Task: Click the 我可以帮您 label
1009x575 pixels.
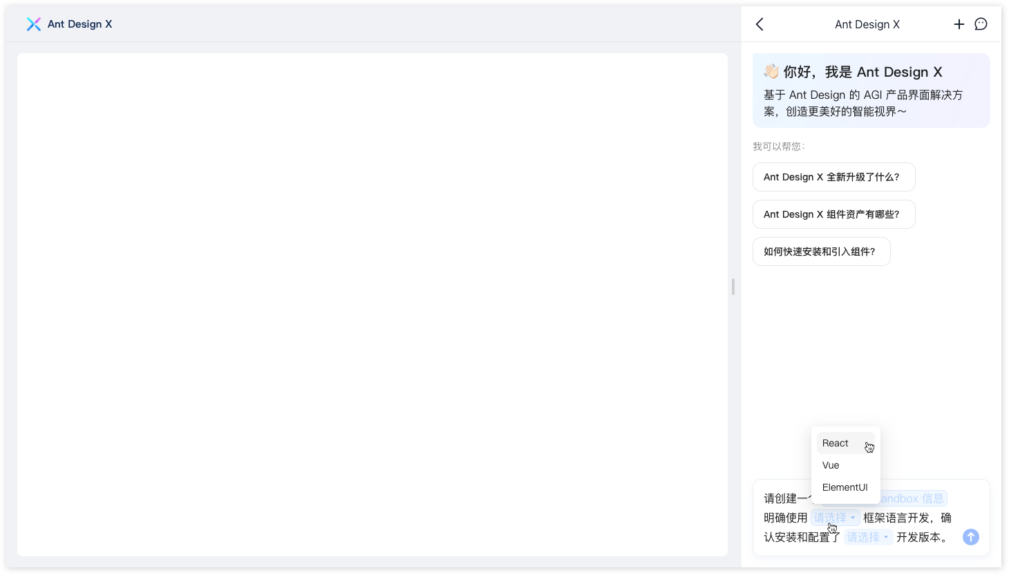Action: click(x=778, y=147)
